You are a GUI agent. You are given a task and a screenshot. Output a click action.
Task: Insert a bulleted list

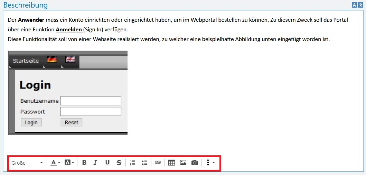pos(144,163)
